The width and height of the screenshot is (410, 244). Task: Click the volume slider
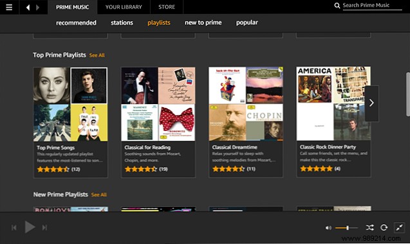point(346,228)
